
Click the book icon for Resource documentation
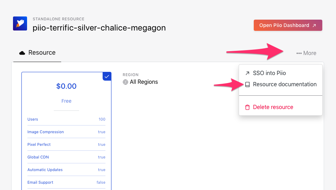(x=247, y=84)
